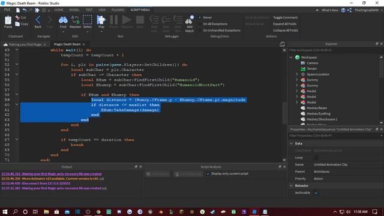384x216 pixels.
Task: Open Find with the binoculars icon
Action: [x=63, y=20]
